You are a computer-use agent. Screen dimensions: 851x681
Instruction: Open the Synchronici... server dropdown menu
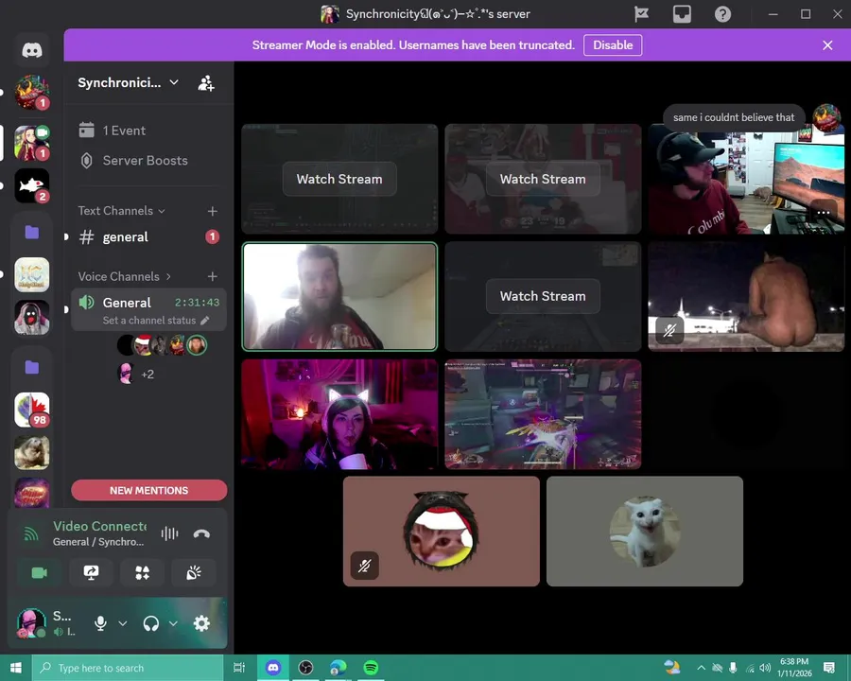128,82
